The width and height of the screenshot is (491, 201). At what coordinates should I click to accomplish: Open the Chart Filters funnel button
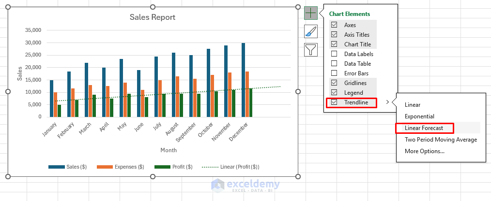(x=311, y=50)
